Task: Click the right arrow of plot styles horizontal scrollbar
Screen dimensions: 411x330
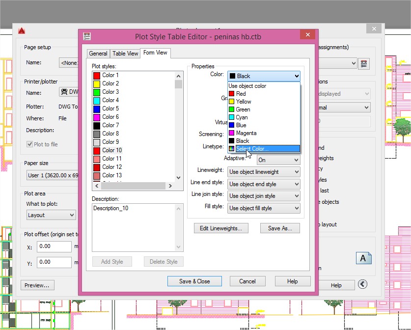Action: tap(170, 186)
